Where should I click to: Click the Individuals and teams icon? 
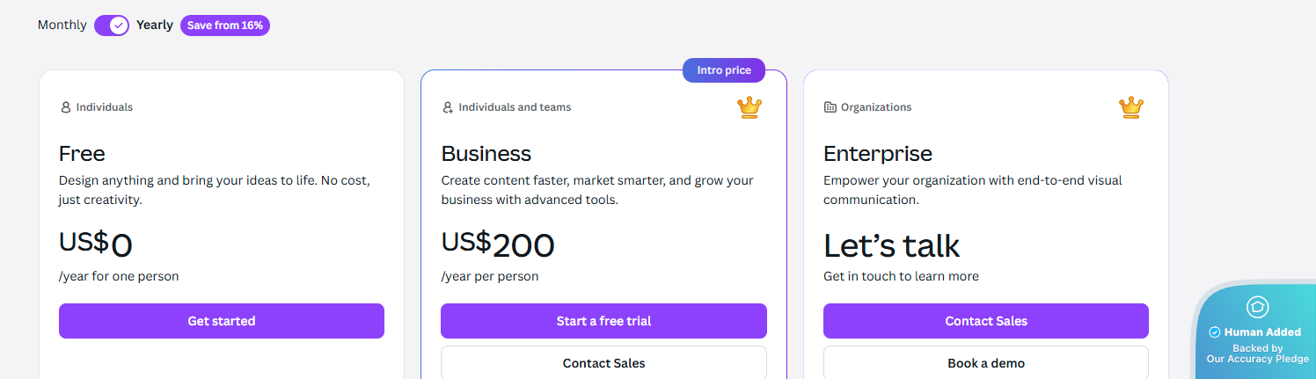pyautogui.click(x=448, y=107)
